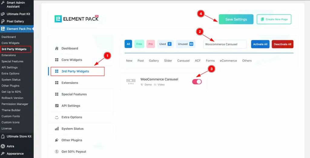Click Deactivate All button
The height and width of the screenshot is (158, 310).
[282, 44]
